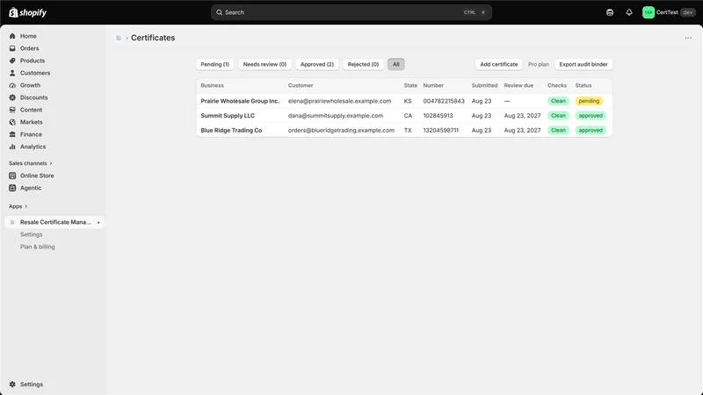Click dana@summitsupply.example.com email
The width and height of the screenshot is (703, 395).
[x=336, y=116]
